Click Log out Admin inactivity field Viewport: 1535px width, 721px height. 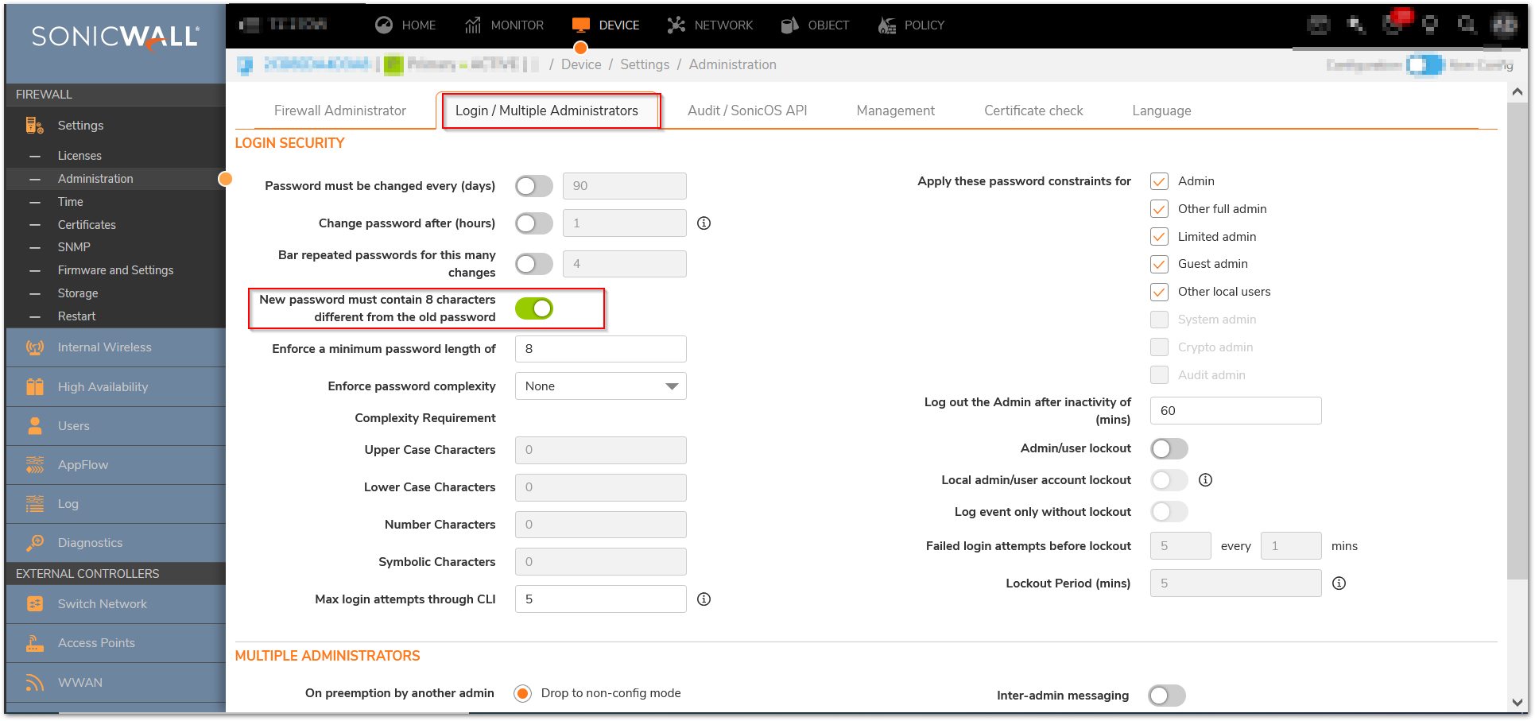pos(1236,411)
